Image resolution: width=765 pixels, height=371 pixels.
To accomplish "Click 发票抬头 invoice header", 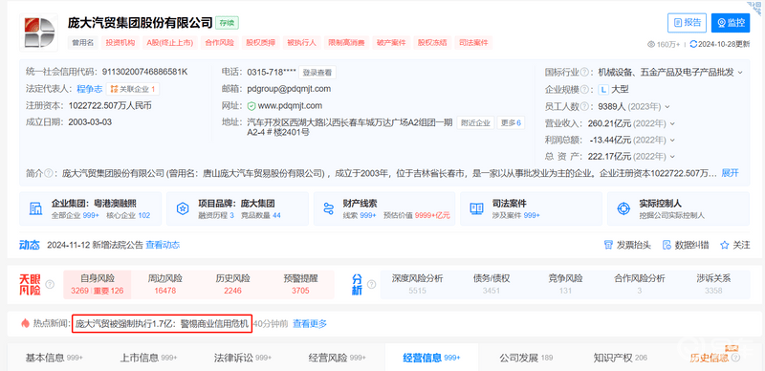I will point(627,245).
